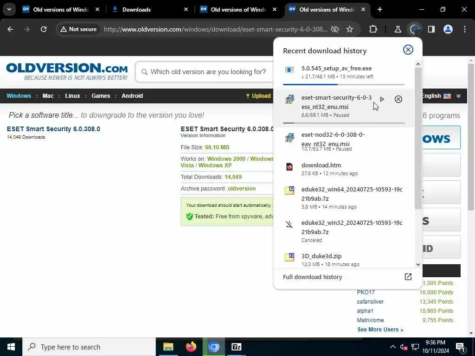Open the Windows Start menu
475x356 pixels.
pyautogui.click(x=11, y=347)
